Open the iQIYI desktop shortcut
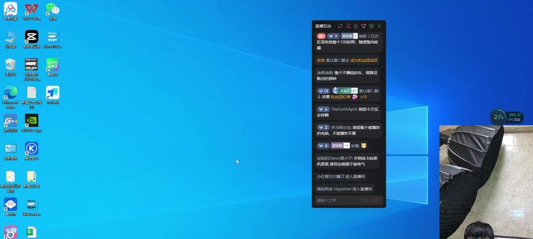Image resolution: width=533 pixels, height=239 pixels. (53, 67)
